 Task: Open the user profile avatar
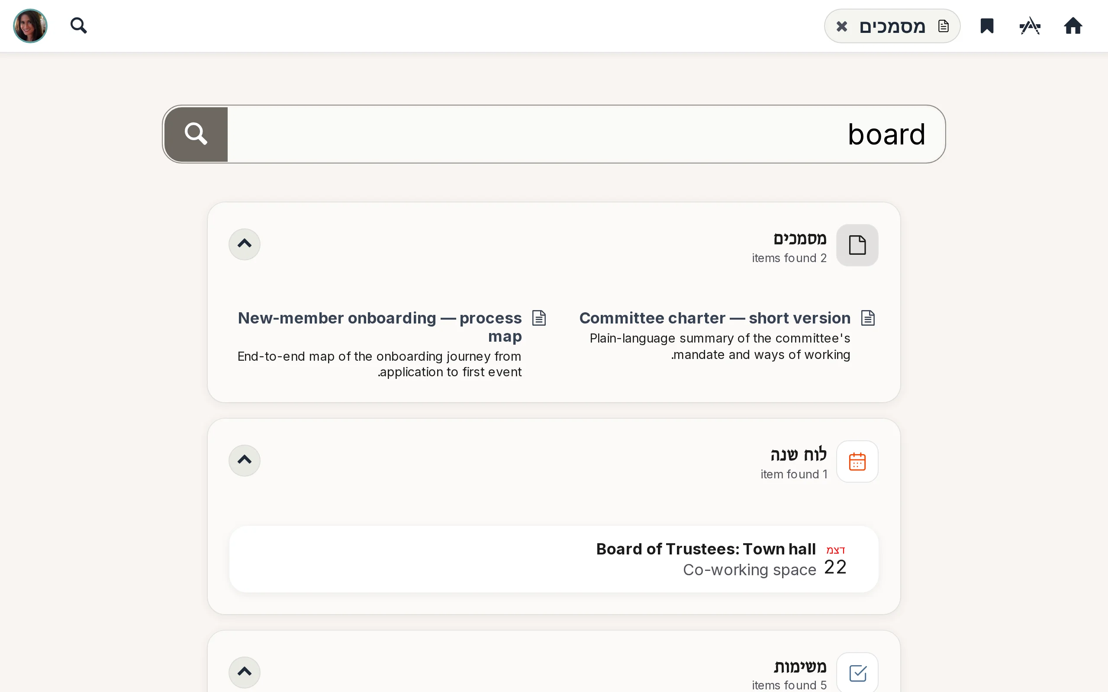pyautogui.click(x=30, y=26)
